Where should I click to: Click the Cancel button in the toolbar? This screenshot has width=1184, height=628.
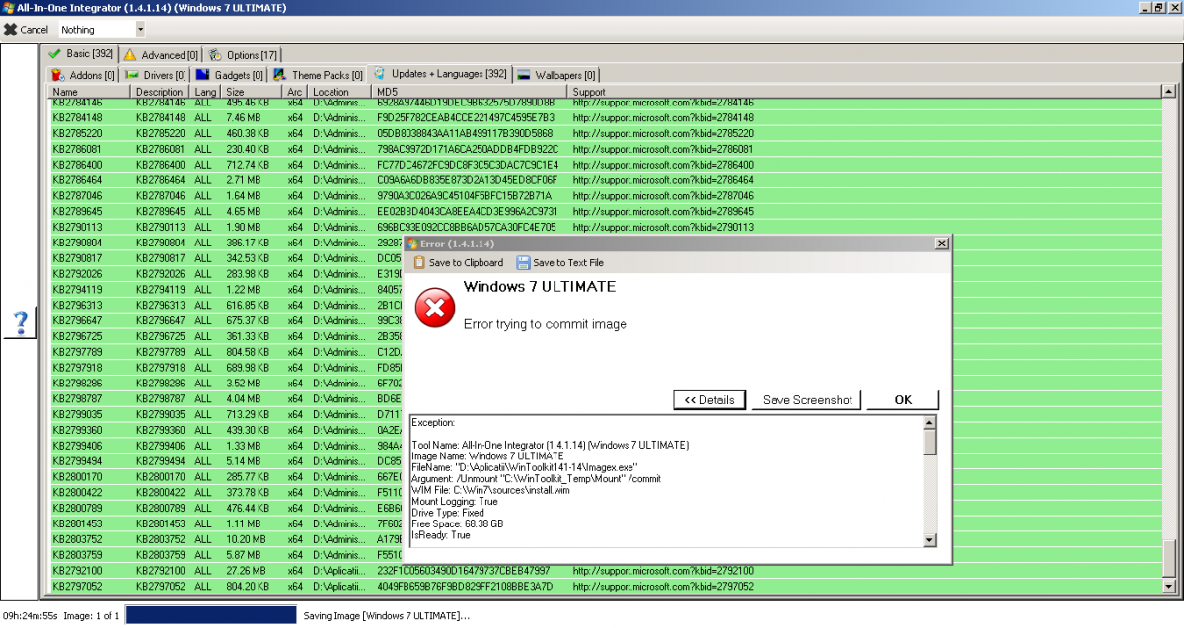[x=27, y=30]
